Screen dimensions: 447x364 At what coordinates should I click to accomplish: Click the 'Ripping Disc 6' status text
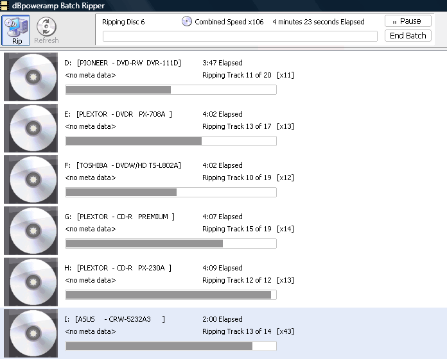point(123,22)
